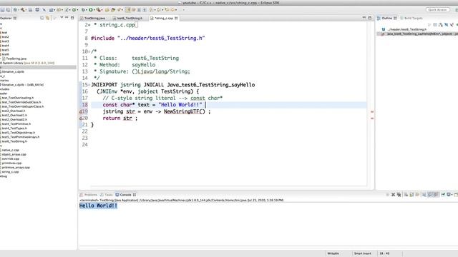The height and width of the screenshot is (257, 458).
Task: Toggle Scroll Lock in Console toolbar
Action: tap(411, 195)
